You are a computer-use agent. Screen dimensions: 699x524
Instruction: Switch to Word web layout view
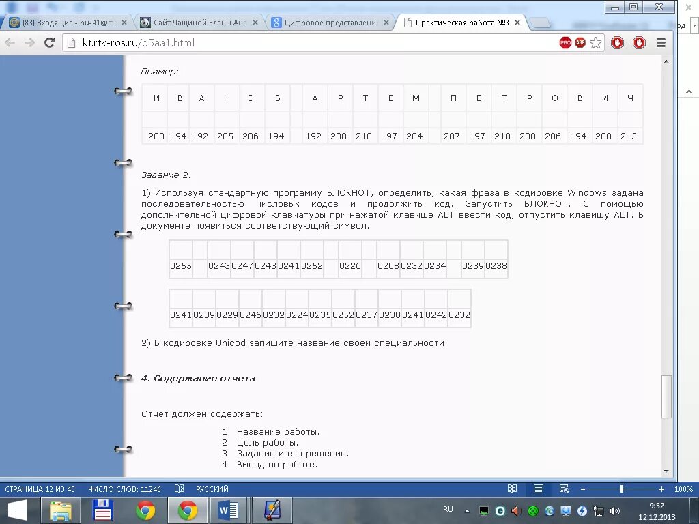click(x=565, y=489)
